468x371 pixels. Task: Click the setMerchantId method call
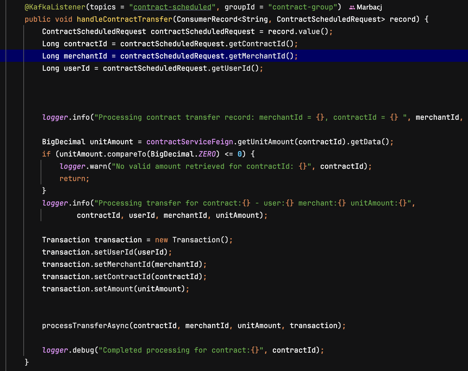pos(122,264)
